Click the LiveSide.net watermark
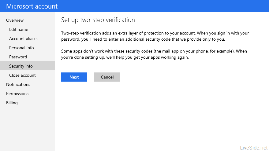This screenshot has height=151, width=269. point(253,148)
